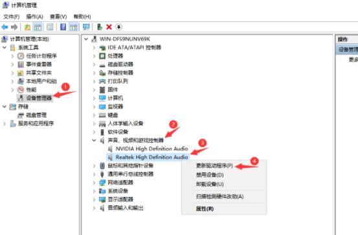Collapse the WIN-DFS9NUNV69K computer node
This screenshot has height=235, width=358.
[x=86, y=39]
